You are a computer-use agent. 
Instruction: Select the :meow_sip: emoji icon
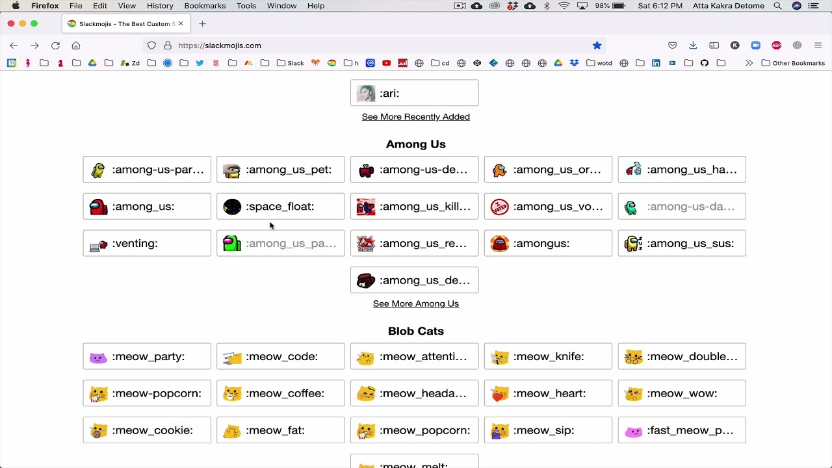[500, 431]
